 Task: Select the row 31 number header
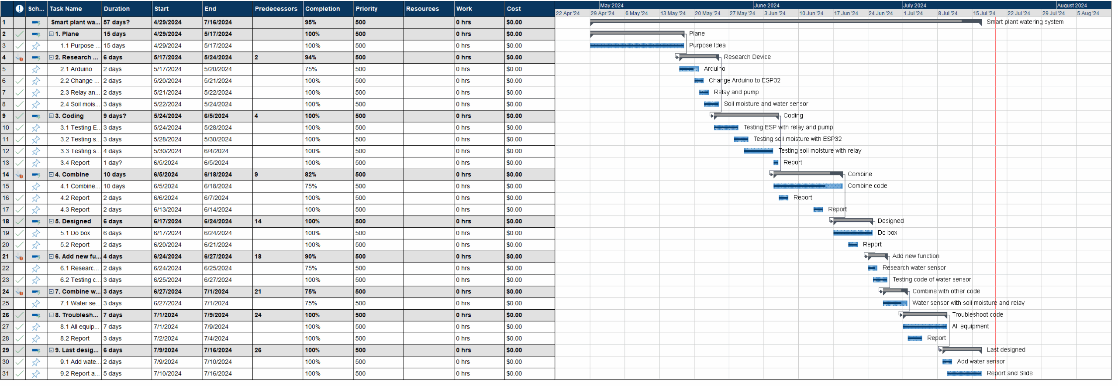click(7, 374)
